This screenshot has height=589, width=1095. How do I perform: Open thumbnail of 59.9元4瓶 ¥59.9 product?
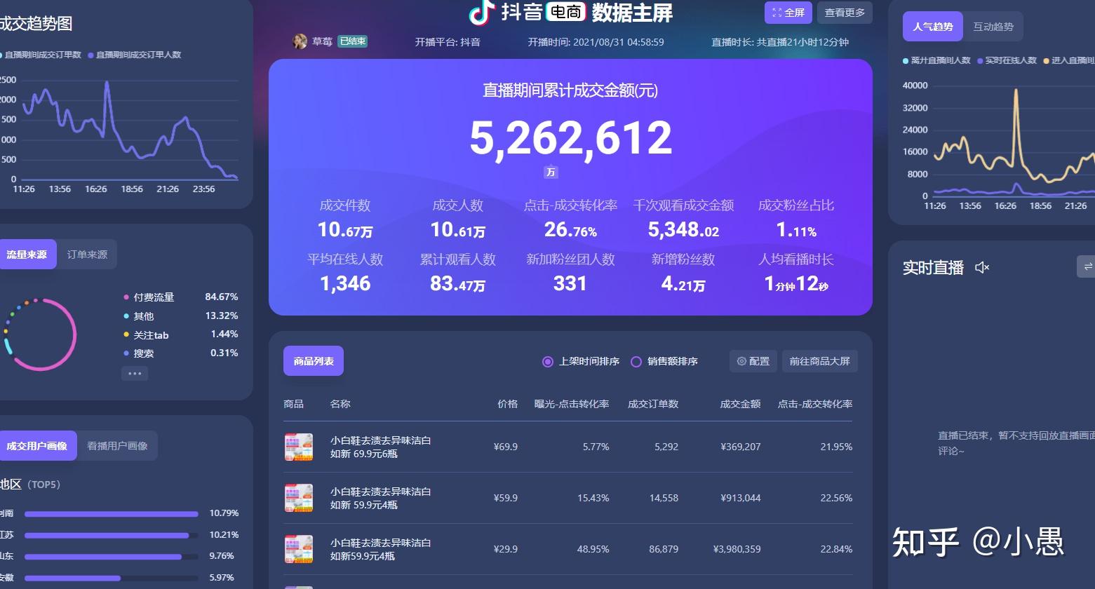coord(299,498)
